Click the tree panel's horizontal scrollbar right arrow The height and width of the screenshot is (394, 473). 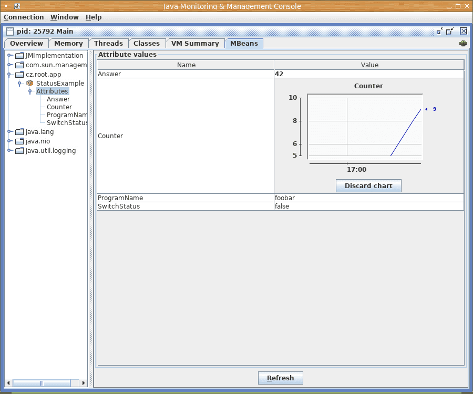[83, 383]
